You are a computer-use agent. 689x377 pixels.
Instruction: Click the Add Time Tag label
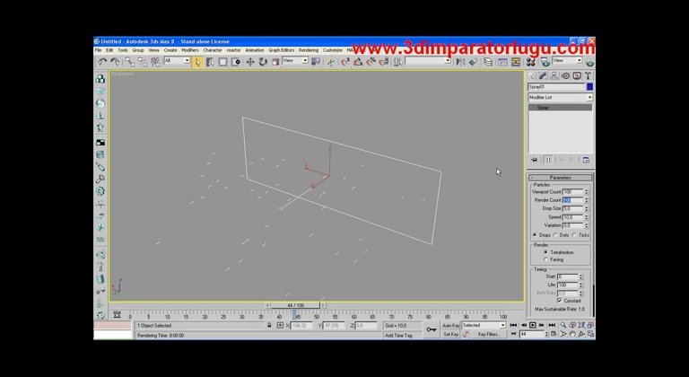tap(398, 335)
